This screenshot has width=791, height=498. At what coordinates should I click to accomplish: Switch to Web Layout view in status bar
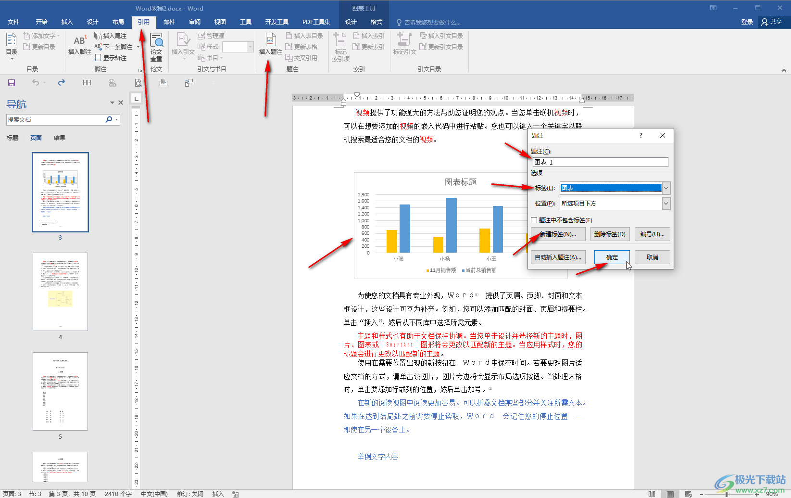pyautogui.click(x=689, y=494)
